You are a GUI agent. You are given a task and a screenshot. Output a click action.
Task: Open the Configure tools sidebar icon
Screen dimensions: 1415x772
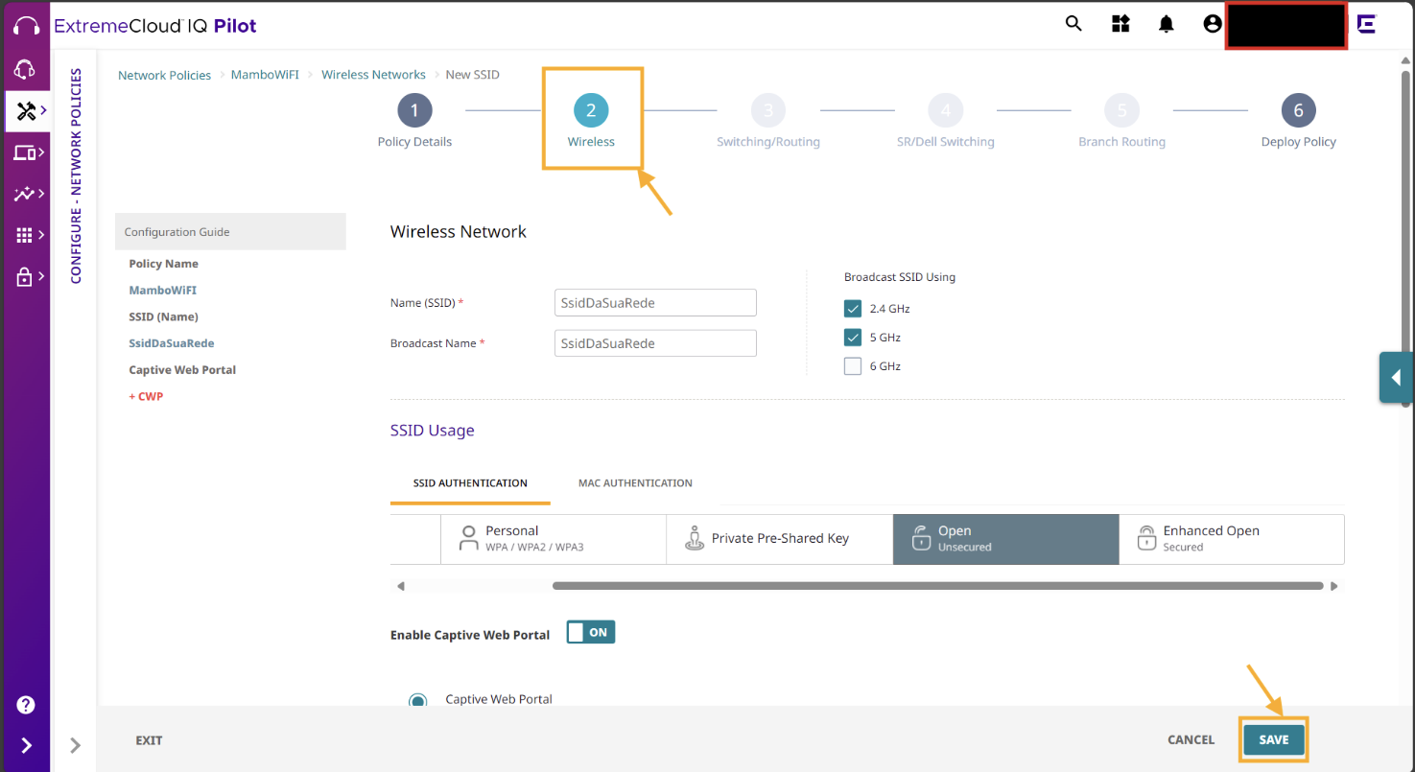[27, 111]
